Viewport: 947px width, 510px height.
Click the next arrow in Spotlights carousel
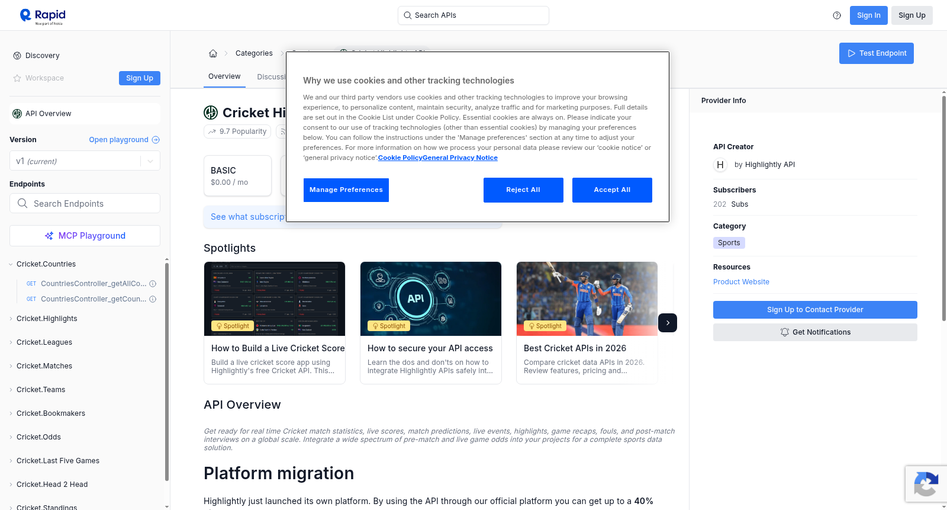668,323
